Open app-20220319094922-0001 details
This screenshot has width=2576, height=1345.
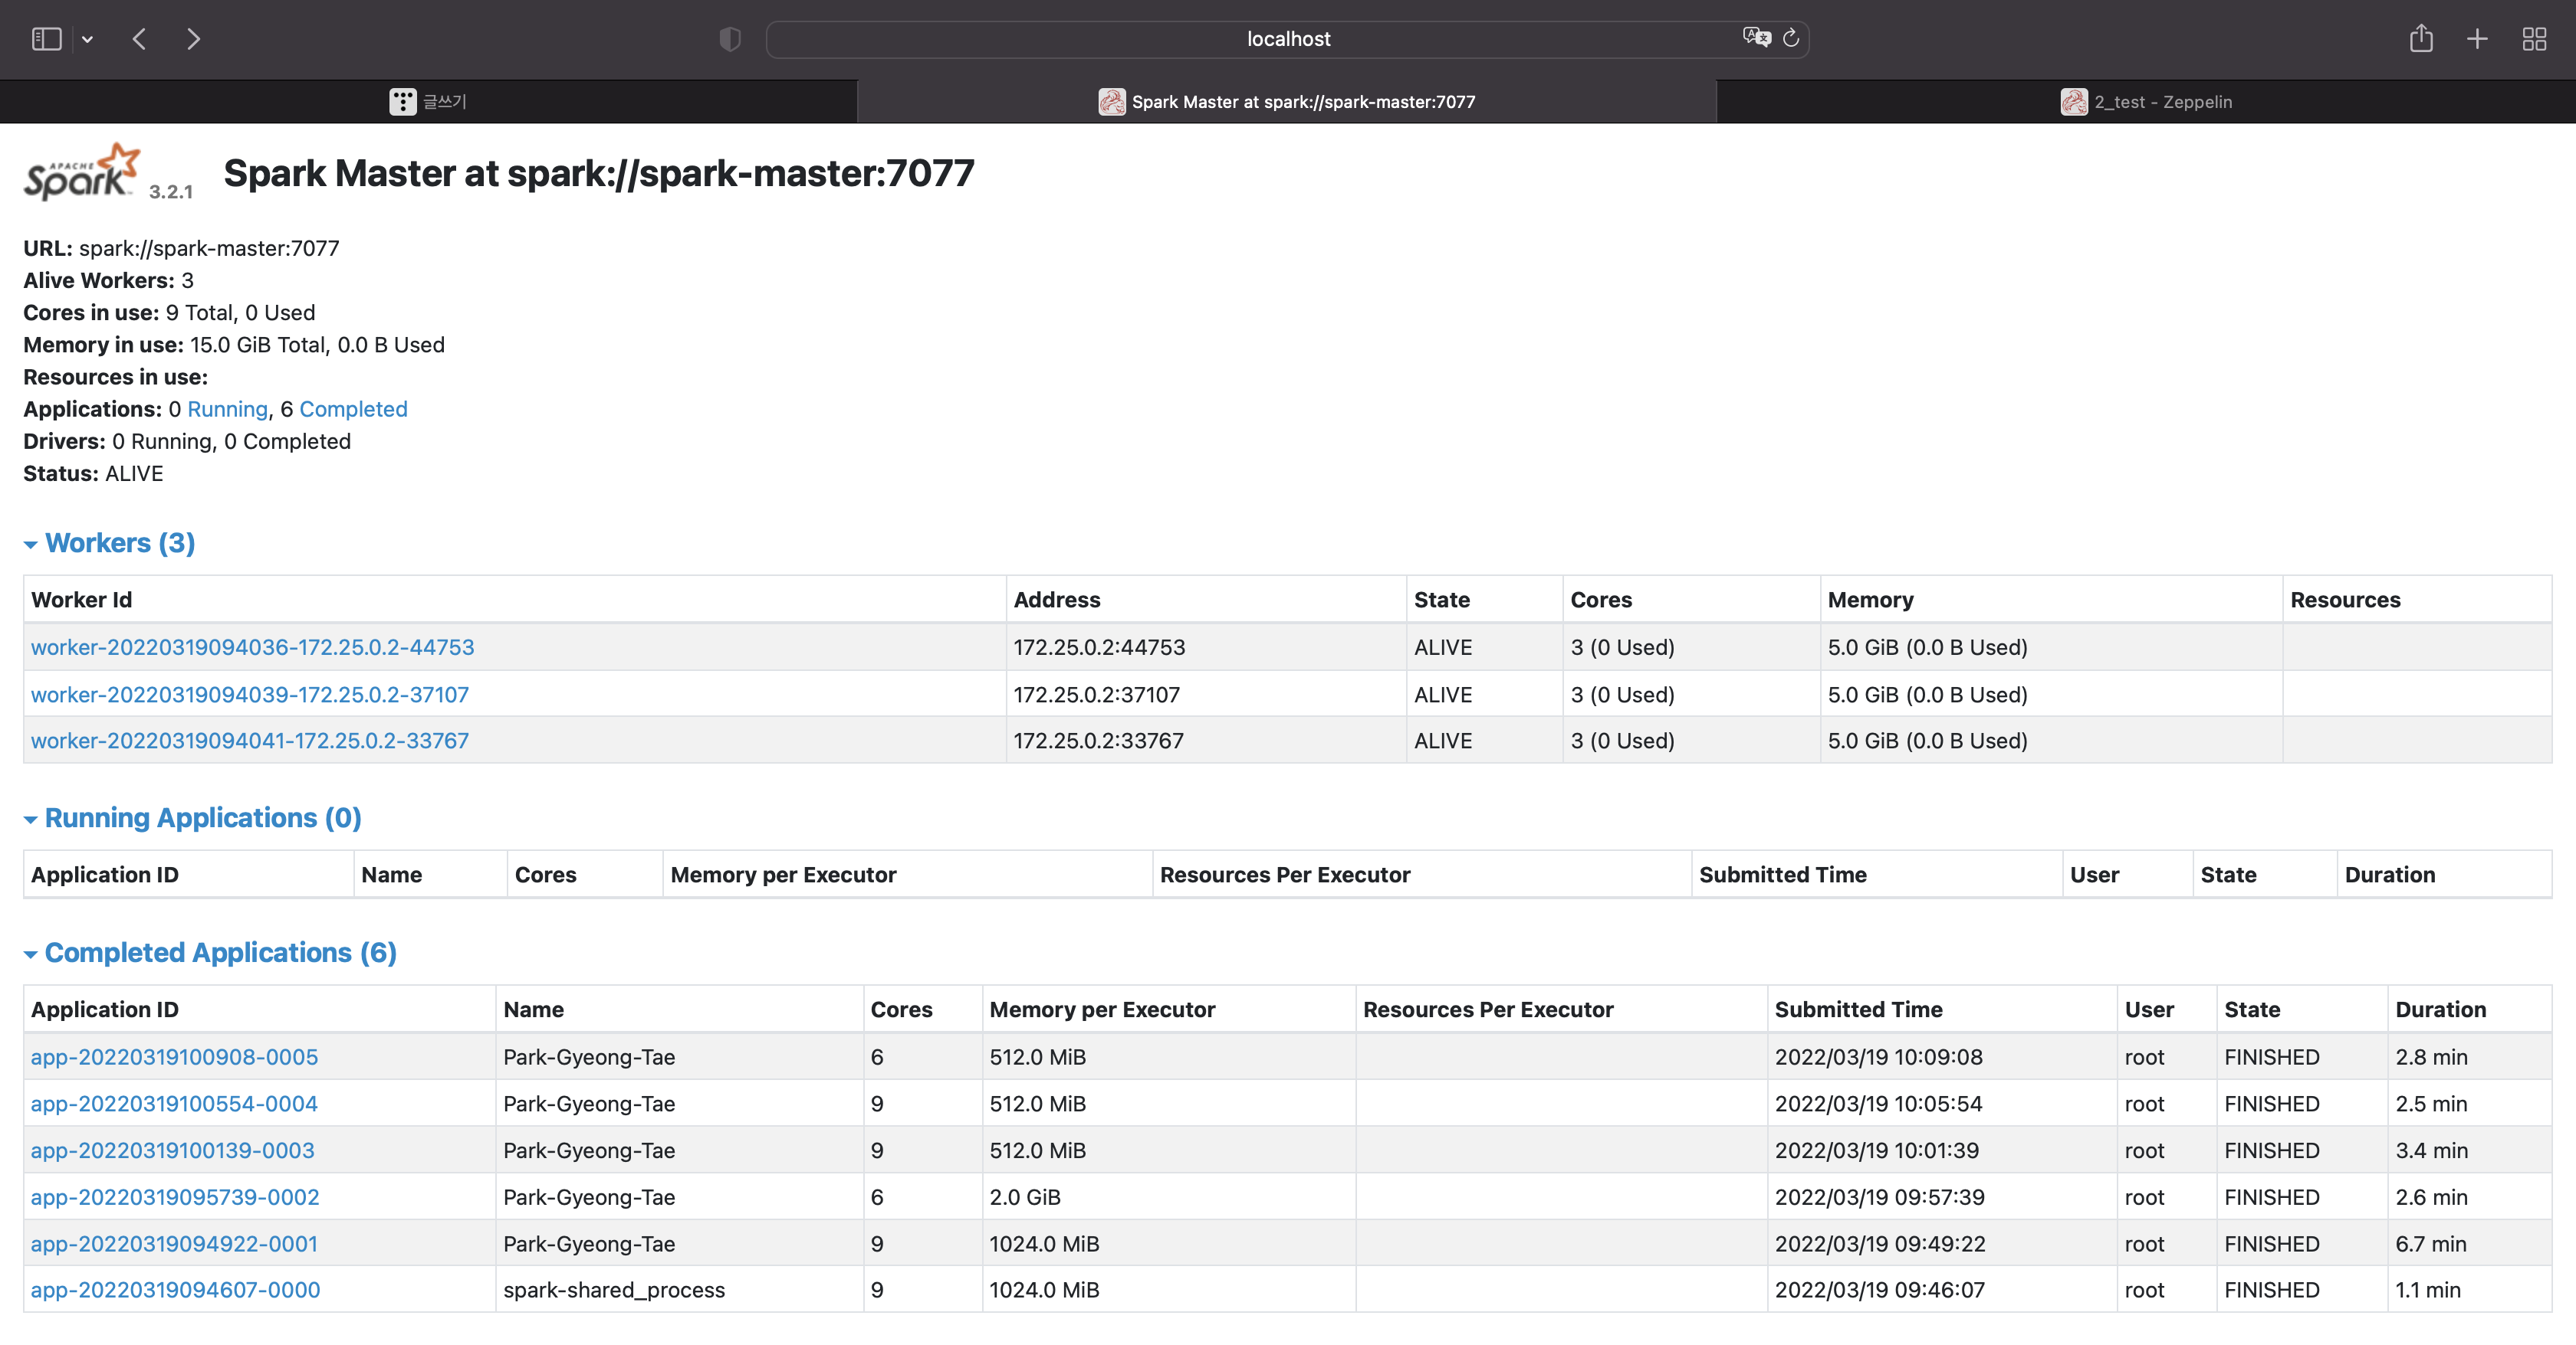174,1243
